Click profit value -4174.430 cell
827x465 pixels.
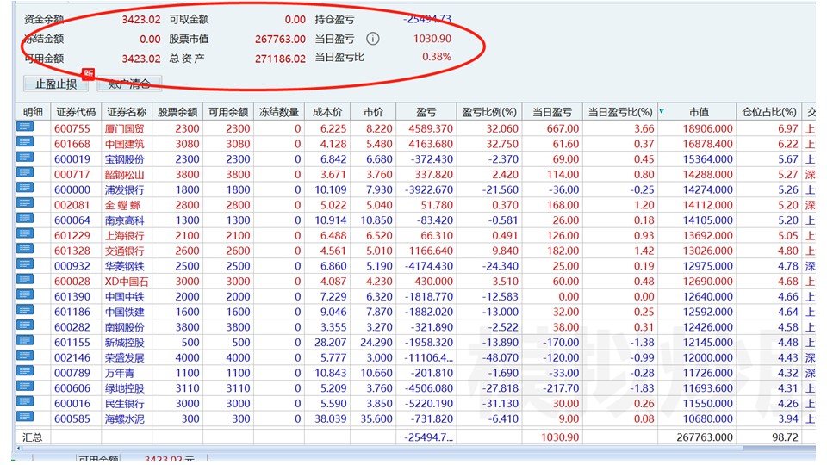tap(428, 266)
